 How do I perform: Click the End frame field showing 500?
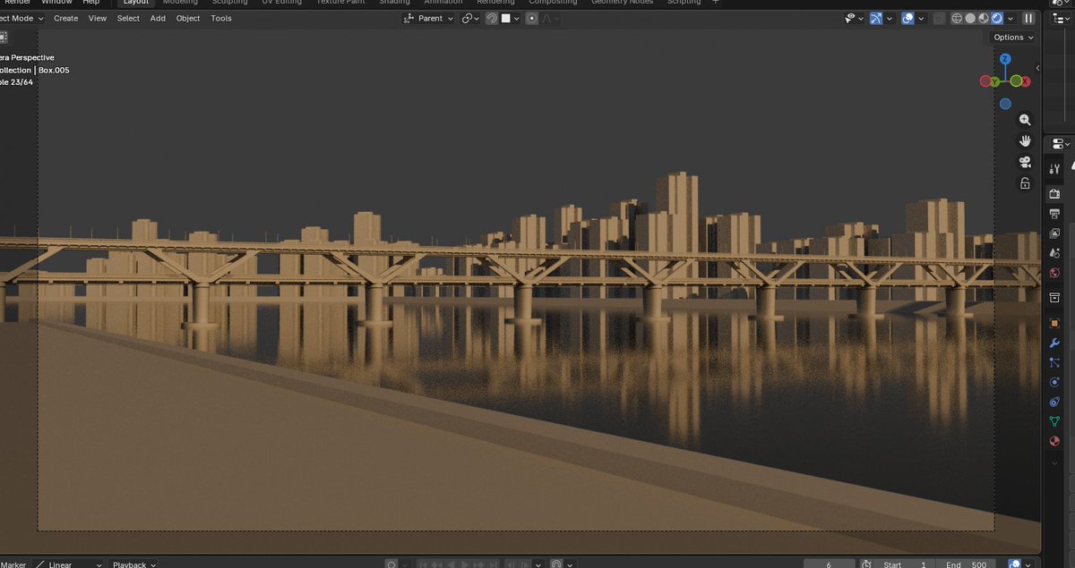(x=966, y=564)
